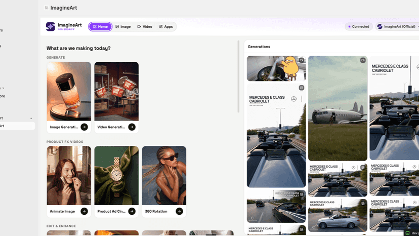This screenshot has height=236, width=419.
Task: Open the perfume bottle Image Generation thumbnail
Action: click(69, 91)
